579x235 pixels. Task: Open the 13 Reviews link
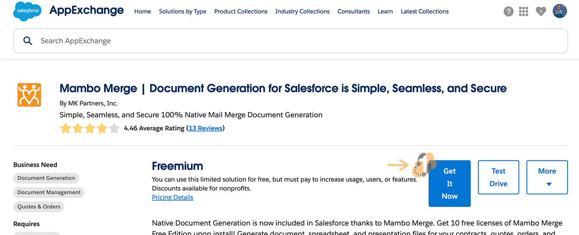[x=205, y=128]
